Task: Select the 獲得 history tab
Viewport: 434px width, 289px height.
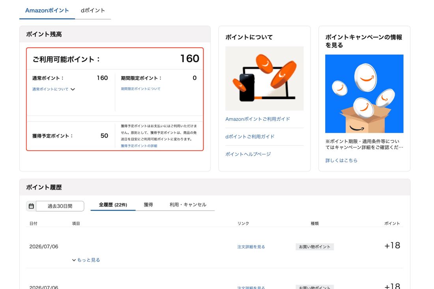Action: (x=148, y=205)
